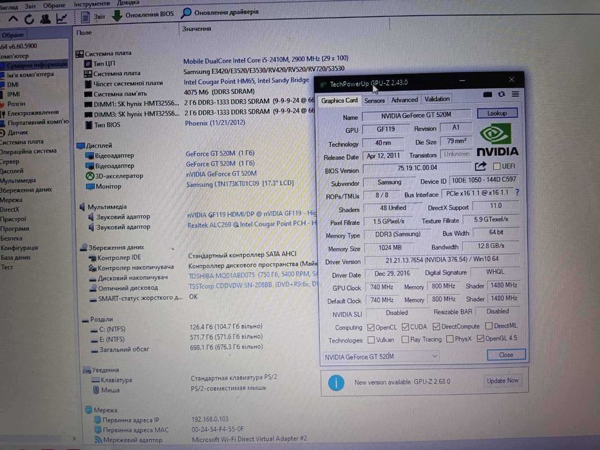Toggle the OpenCL checkbox
This screenshot has height=450, width=600.
click(370, 327)
